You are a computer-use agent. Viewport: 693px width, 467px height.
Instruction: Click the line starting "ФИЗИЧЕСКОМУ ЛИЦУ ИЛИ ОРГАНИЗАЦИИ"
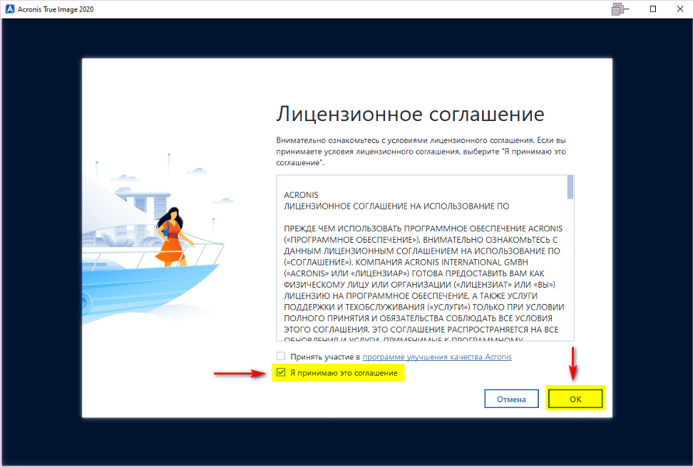pyautogui.click(x=419, y=285)
